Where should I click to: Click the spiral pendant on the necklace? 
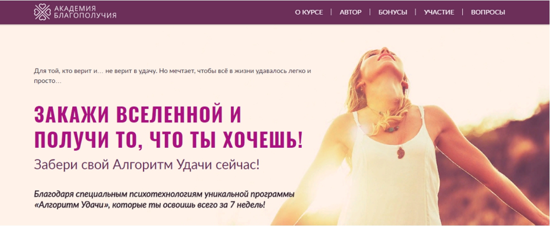(400, 153)
